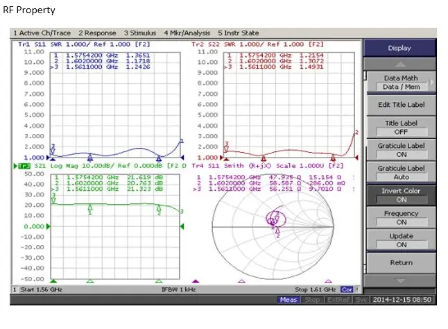Viewport: 448px width, 329px height.
Task: Change the Graticule Label Auto setting
Action: tap(401, 173)
